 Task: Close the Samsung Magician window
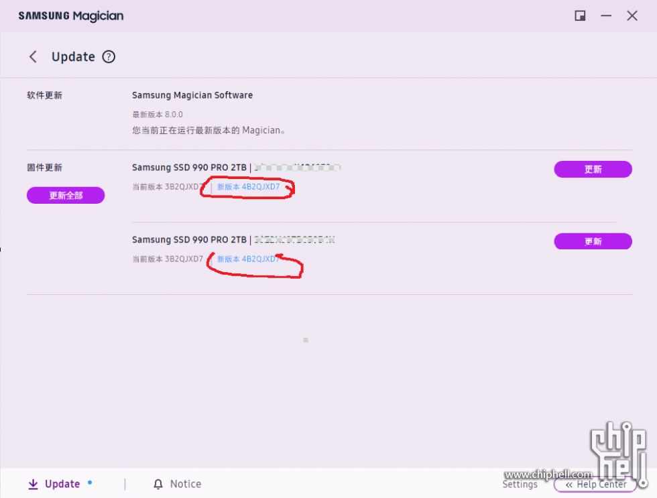pos(632,16)
